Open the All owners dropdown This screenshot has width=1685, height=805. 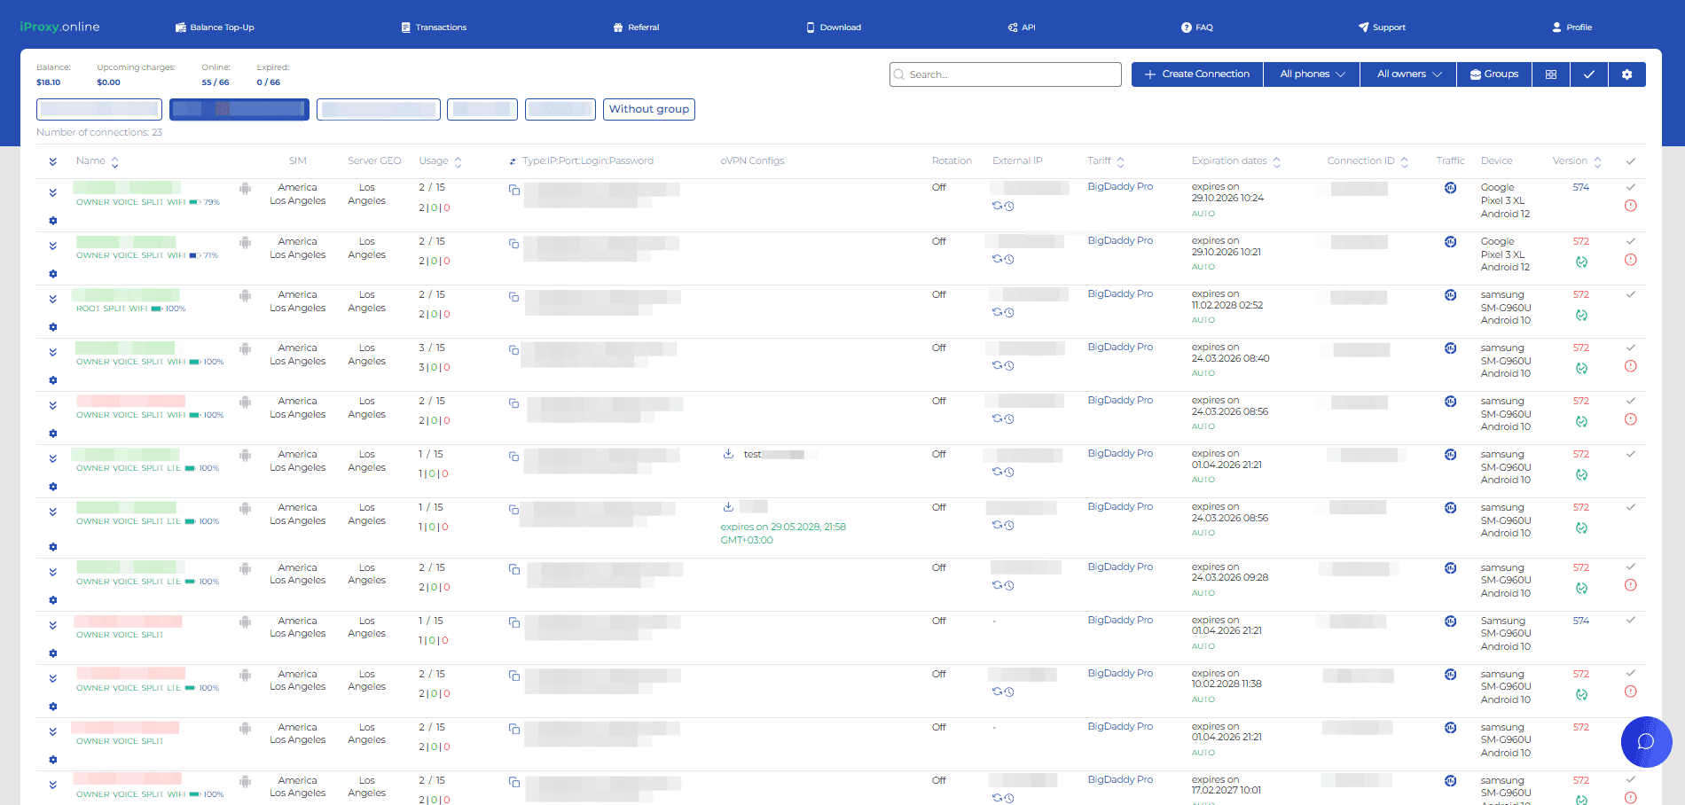(x=1408, y=74)
